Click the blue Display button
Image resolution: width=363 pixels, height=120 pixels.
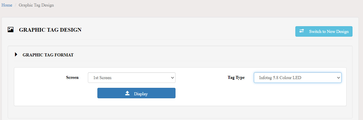pyautogui.click(x=136, y=93)
